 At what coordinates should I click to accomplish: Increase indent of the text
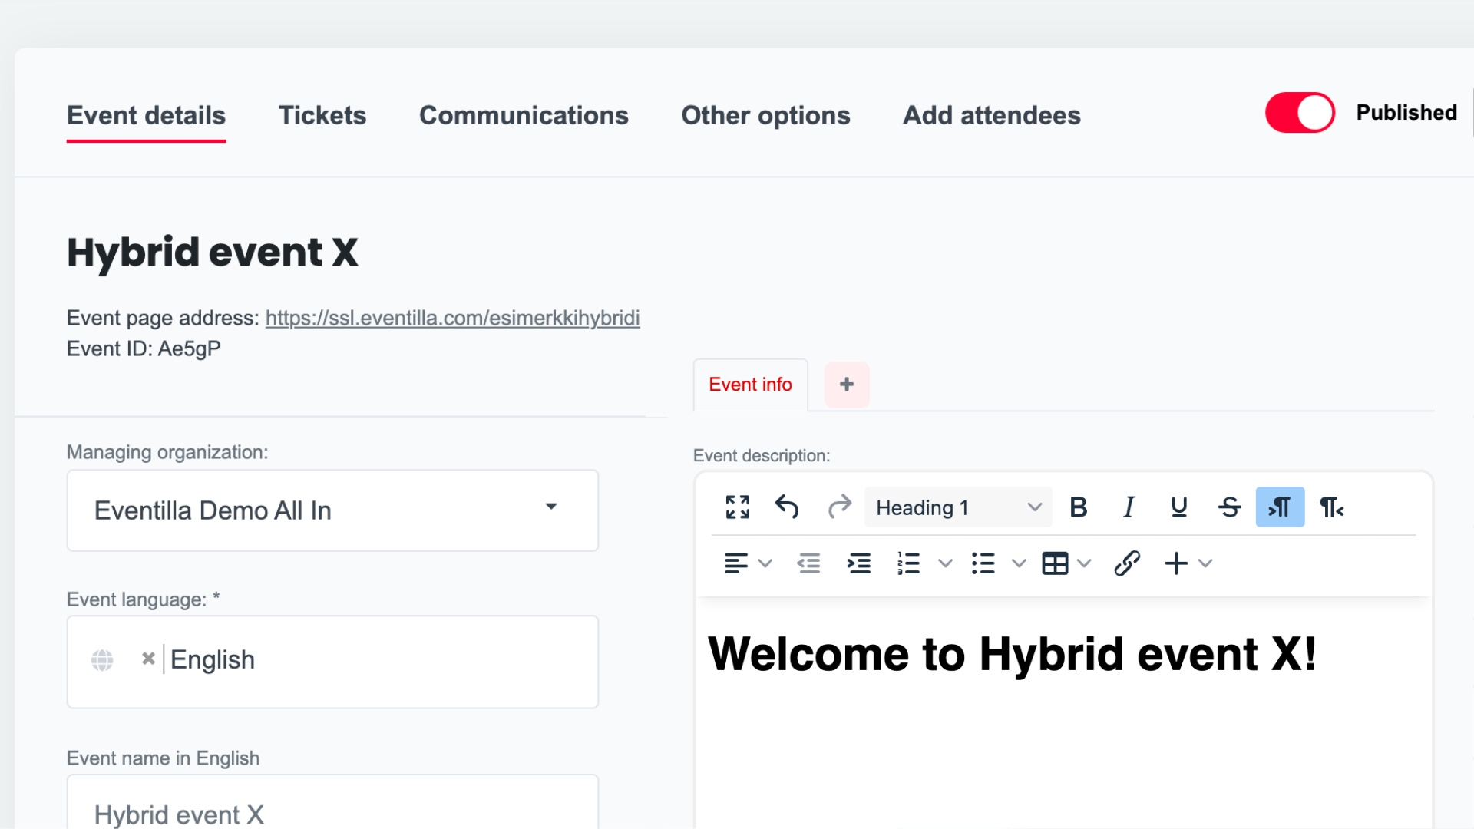coord(859,563)
